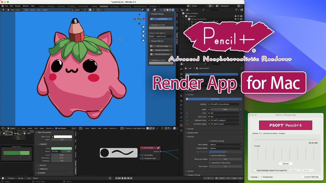Open the Material properties tab icon

coord(181,125)
